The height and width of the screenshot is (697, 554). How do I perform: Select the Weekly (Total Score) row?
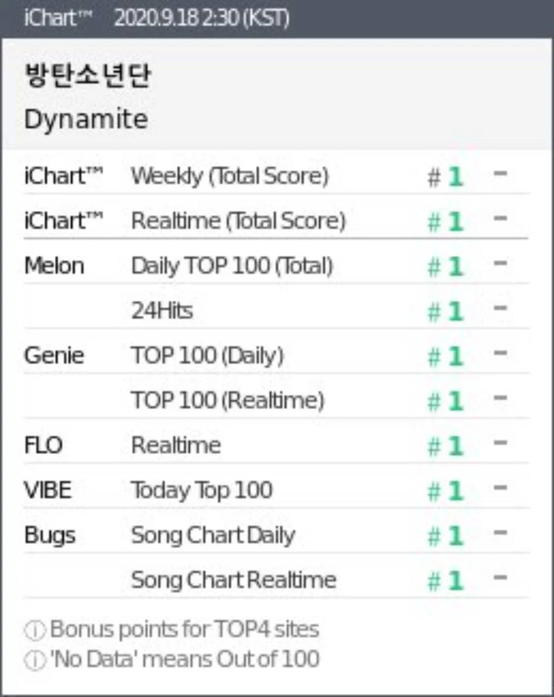pos(276,175)
